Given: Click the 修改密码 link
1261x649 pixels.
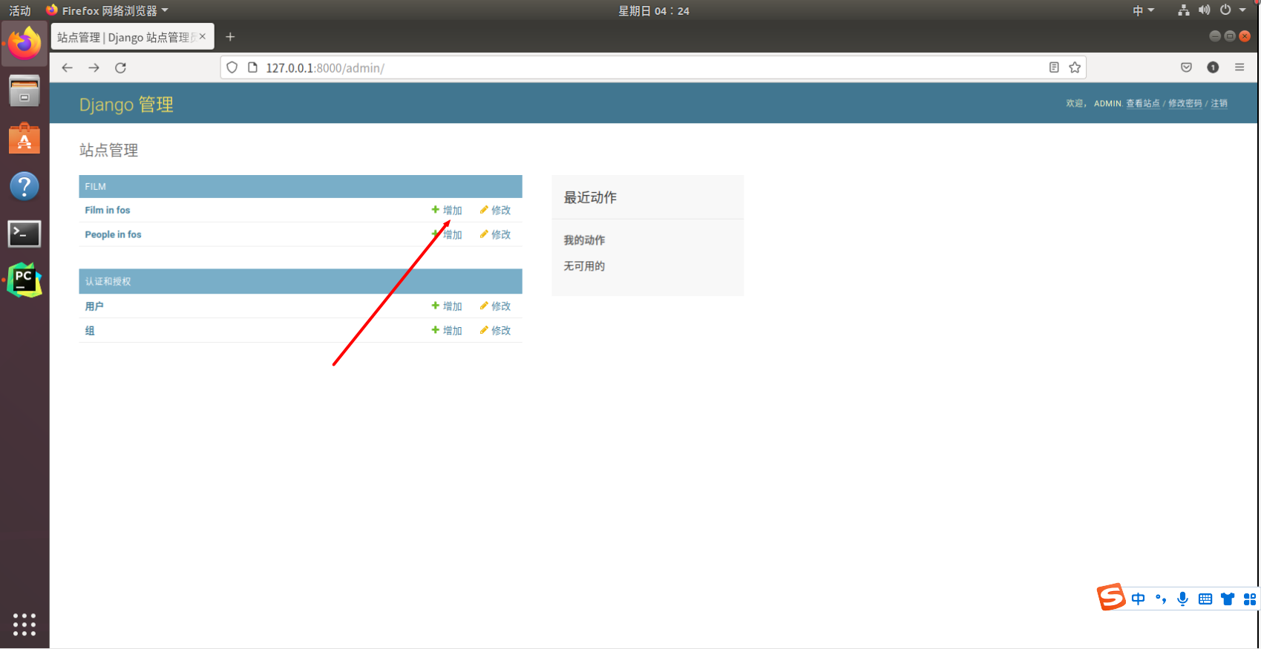Looking at the screenshot, I should point(1185,104).
